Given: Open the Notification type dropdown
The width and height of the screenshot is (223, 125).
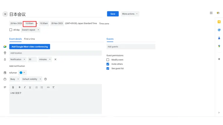Looking at the screenshot, I should click(18, 59).
